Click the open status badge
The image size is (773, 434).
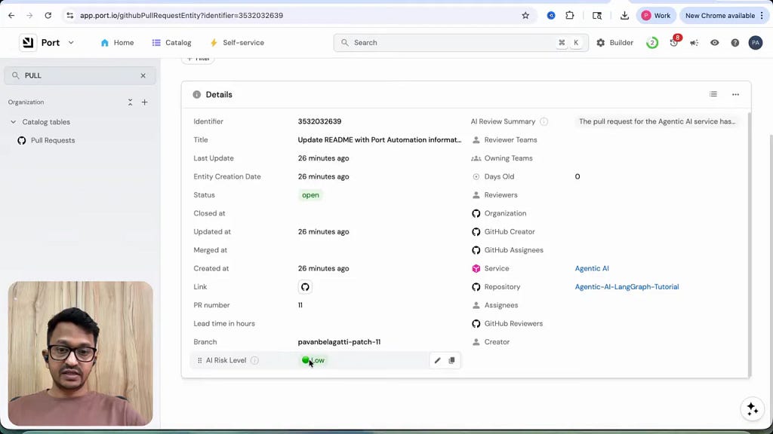[310, 195]
